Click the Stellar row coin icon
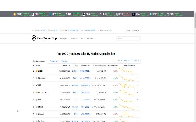This screenshot has width=196, height=122. click(37, 107)
